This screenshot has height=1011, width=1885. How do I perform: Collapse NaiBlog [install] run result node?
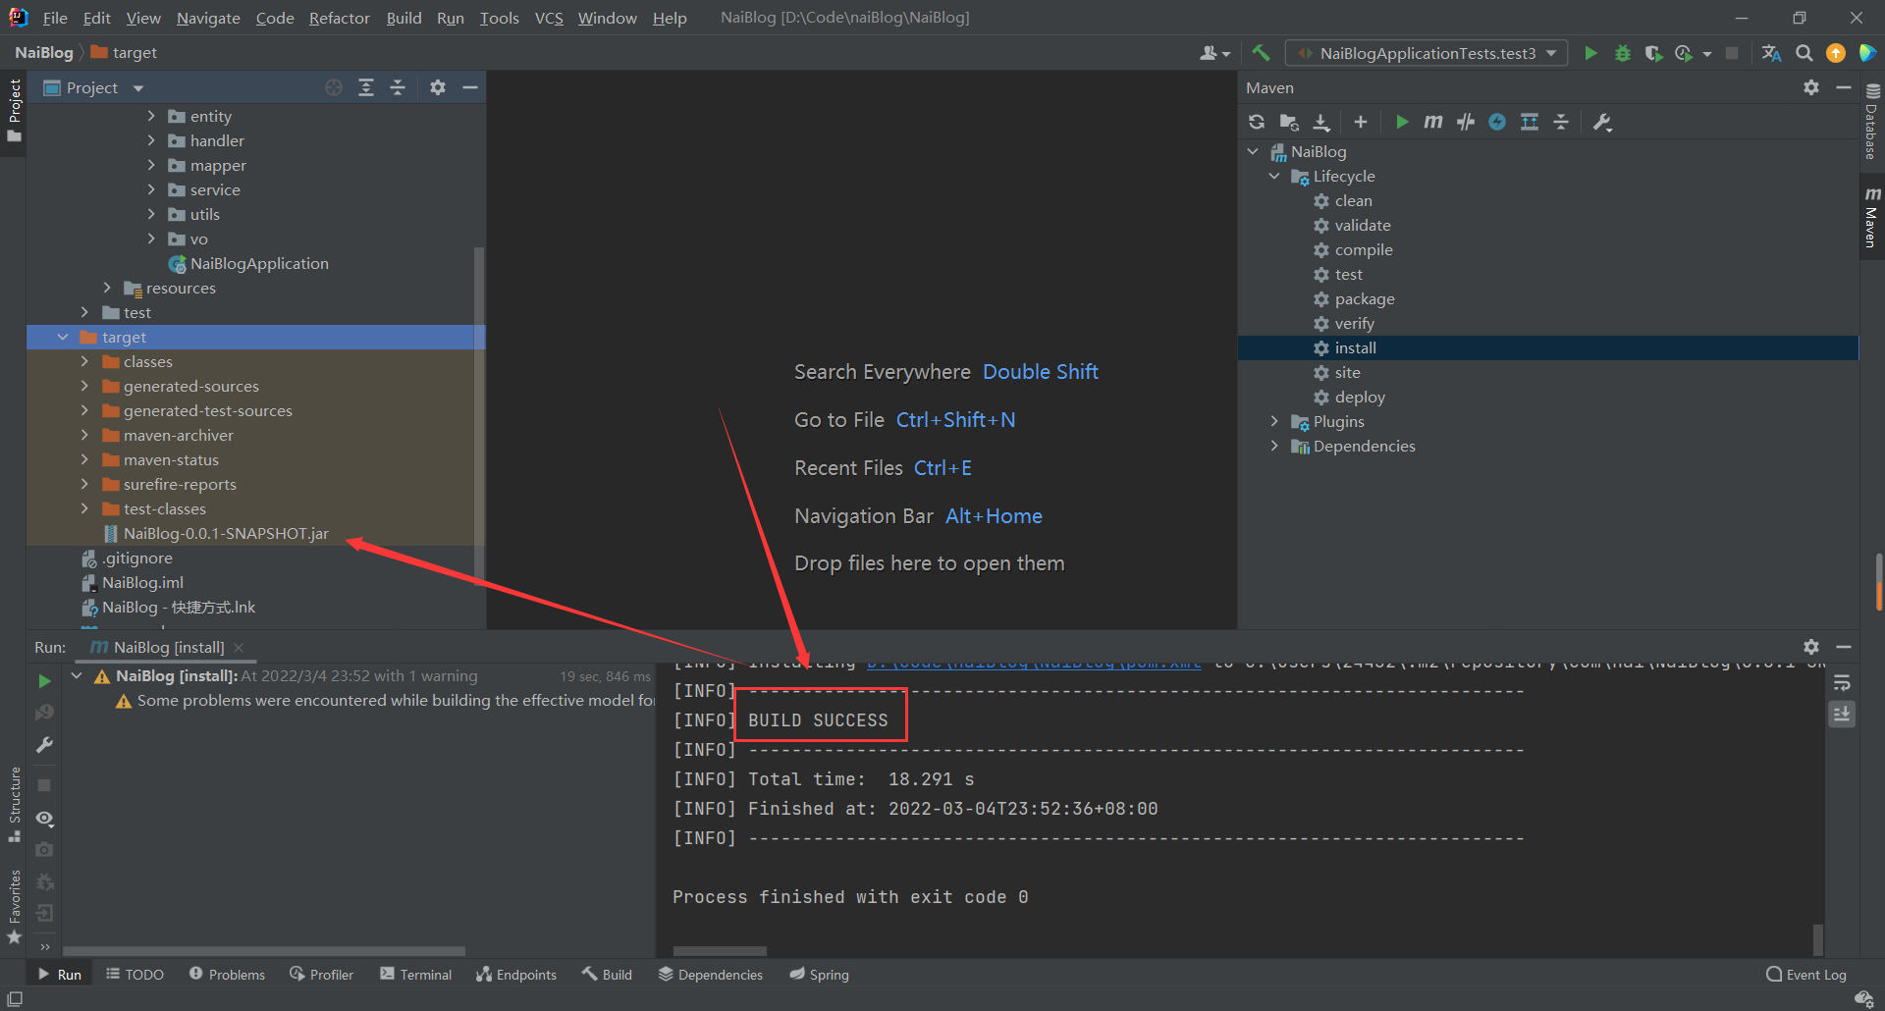point(77,675)
